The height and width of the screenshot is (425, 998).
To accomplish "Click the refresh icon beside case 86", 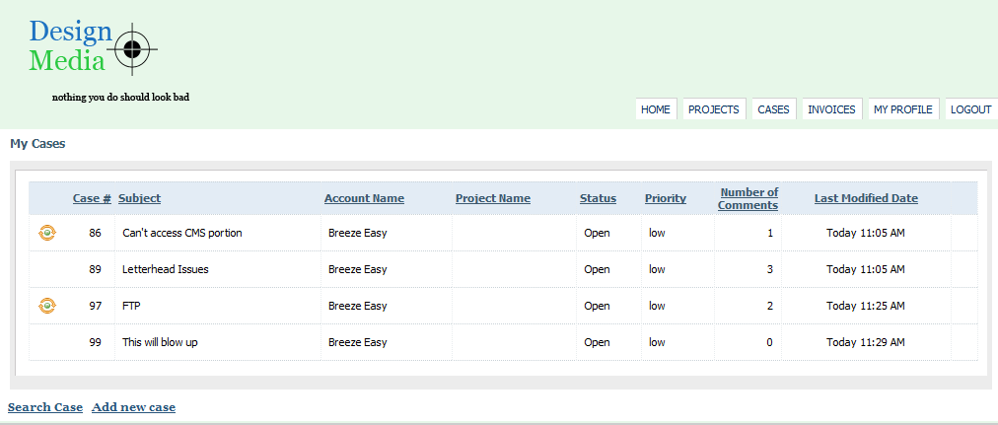I will [47, 233].
